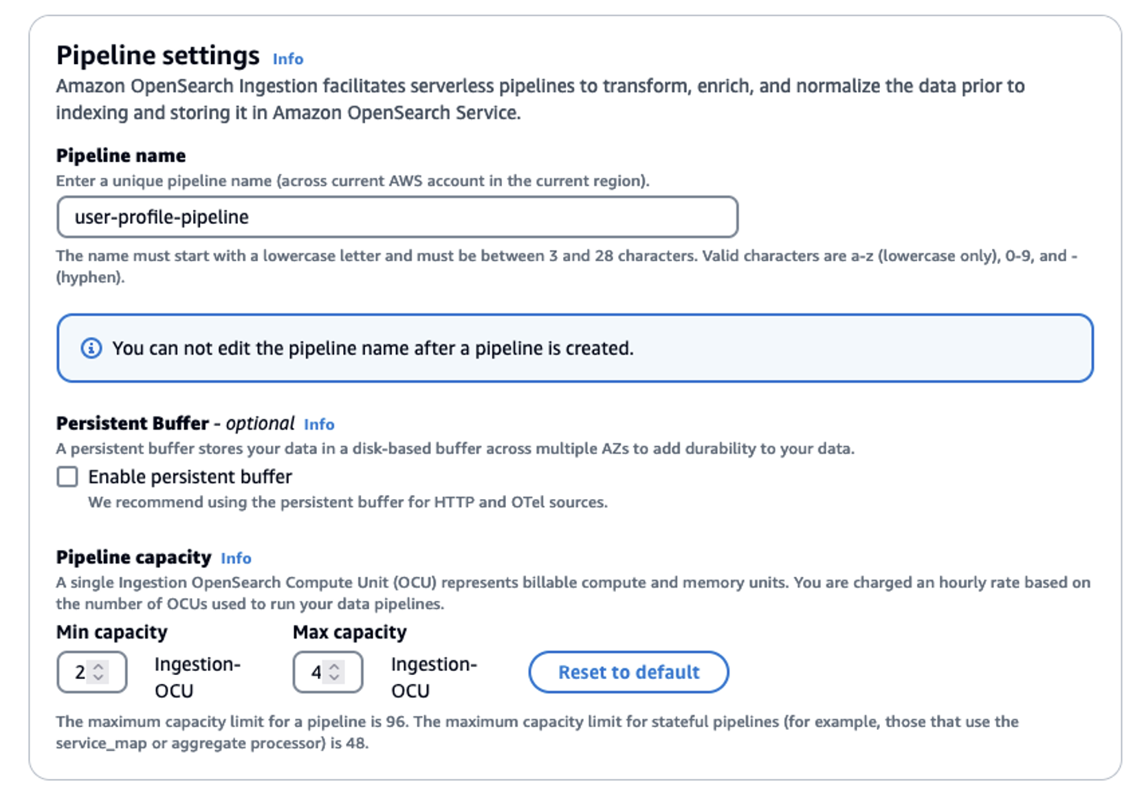Click the "Persistent Buffer - optional" label
Image resolution: width=1144 pixels, height=796 pixels.
[175, 423]
